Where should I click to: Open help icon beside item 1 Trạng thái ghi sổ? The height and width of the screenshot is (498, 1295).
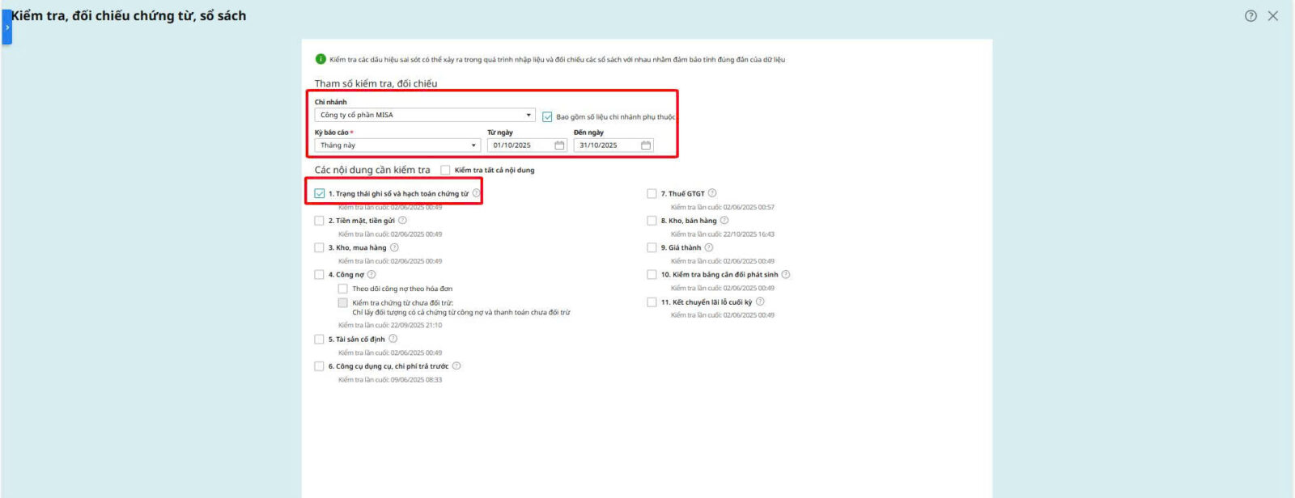click(x=476, y=193)
